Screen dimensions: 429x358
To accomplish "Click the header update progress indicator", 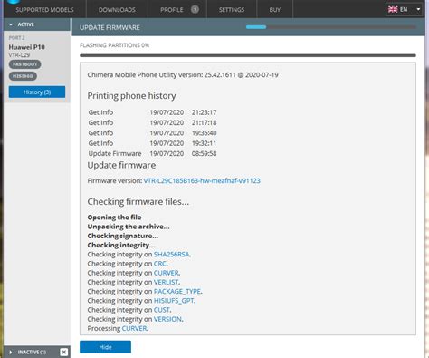I will coord(331,27).
